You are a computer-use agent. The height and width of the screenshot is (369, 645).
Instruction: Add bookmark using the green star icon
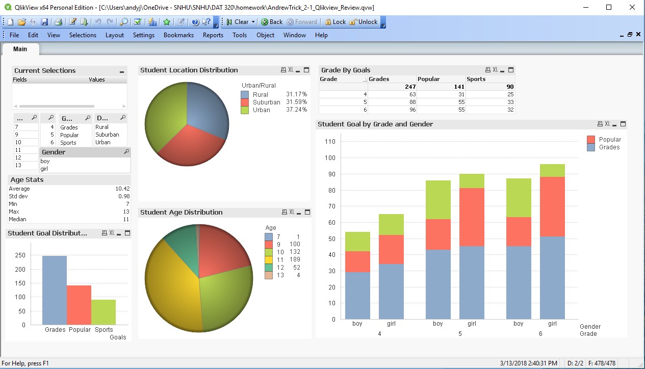coord(167,22)
